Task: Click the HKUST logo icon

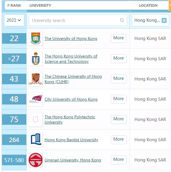Action: coord(35,59)
